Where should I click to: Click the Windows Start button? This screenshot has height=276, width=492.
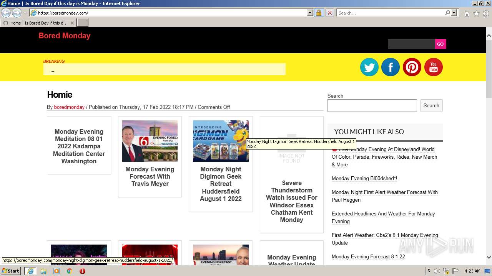[11, 271]
